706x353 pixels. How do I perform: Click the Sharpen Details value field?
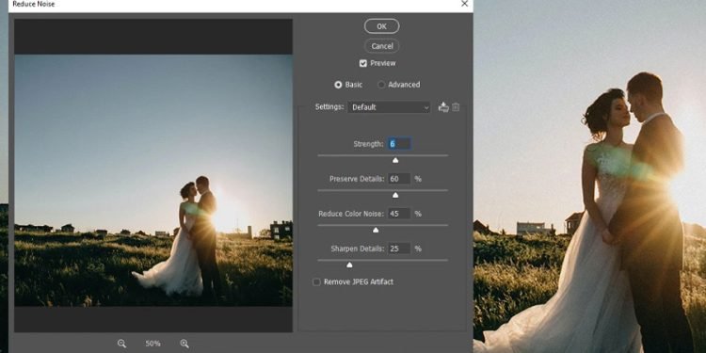[399, 249]
